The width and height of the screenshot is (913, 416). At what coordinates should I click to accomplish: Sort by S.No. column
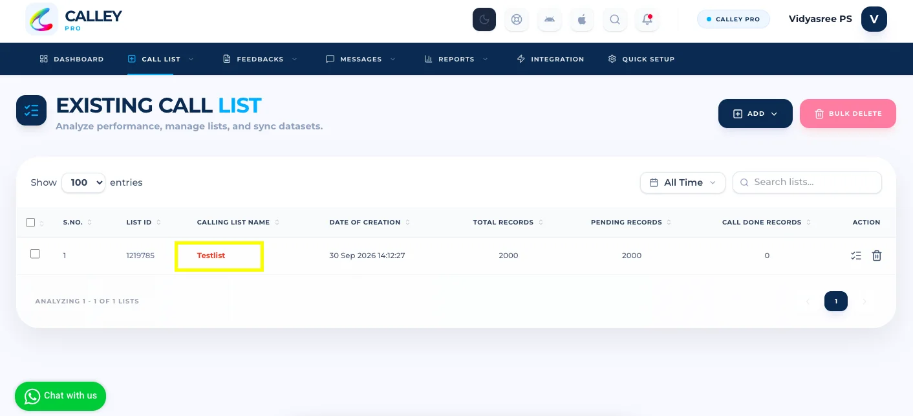pyautogui.click(x=78, y=223)
